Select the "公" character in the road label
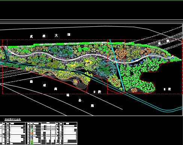The image size is (183, 145). pyautogui.click(x=80, y=100)
